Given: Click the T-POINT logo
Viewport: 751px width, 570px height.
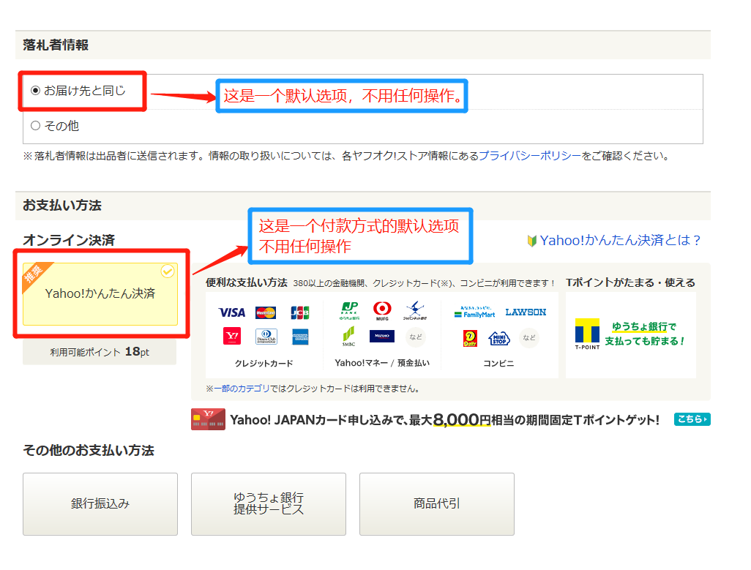Looking at the screenshot, I should [587, 334].
